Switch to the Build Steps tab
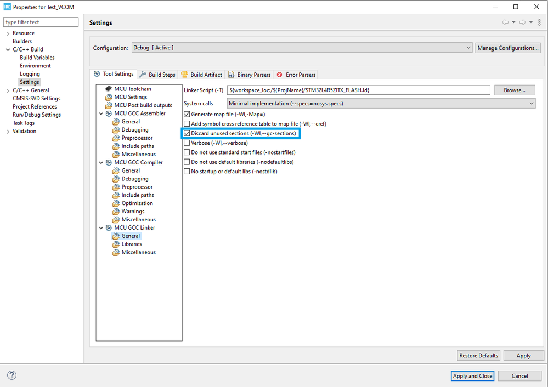 (x=157, y=75)
